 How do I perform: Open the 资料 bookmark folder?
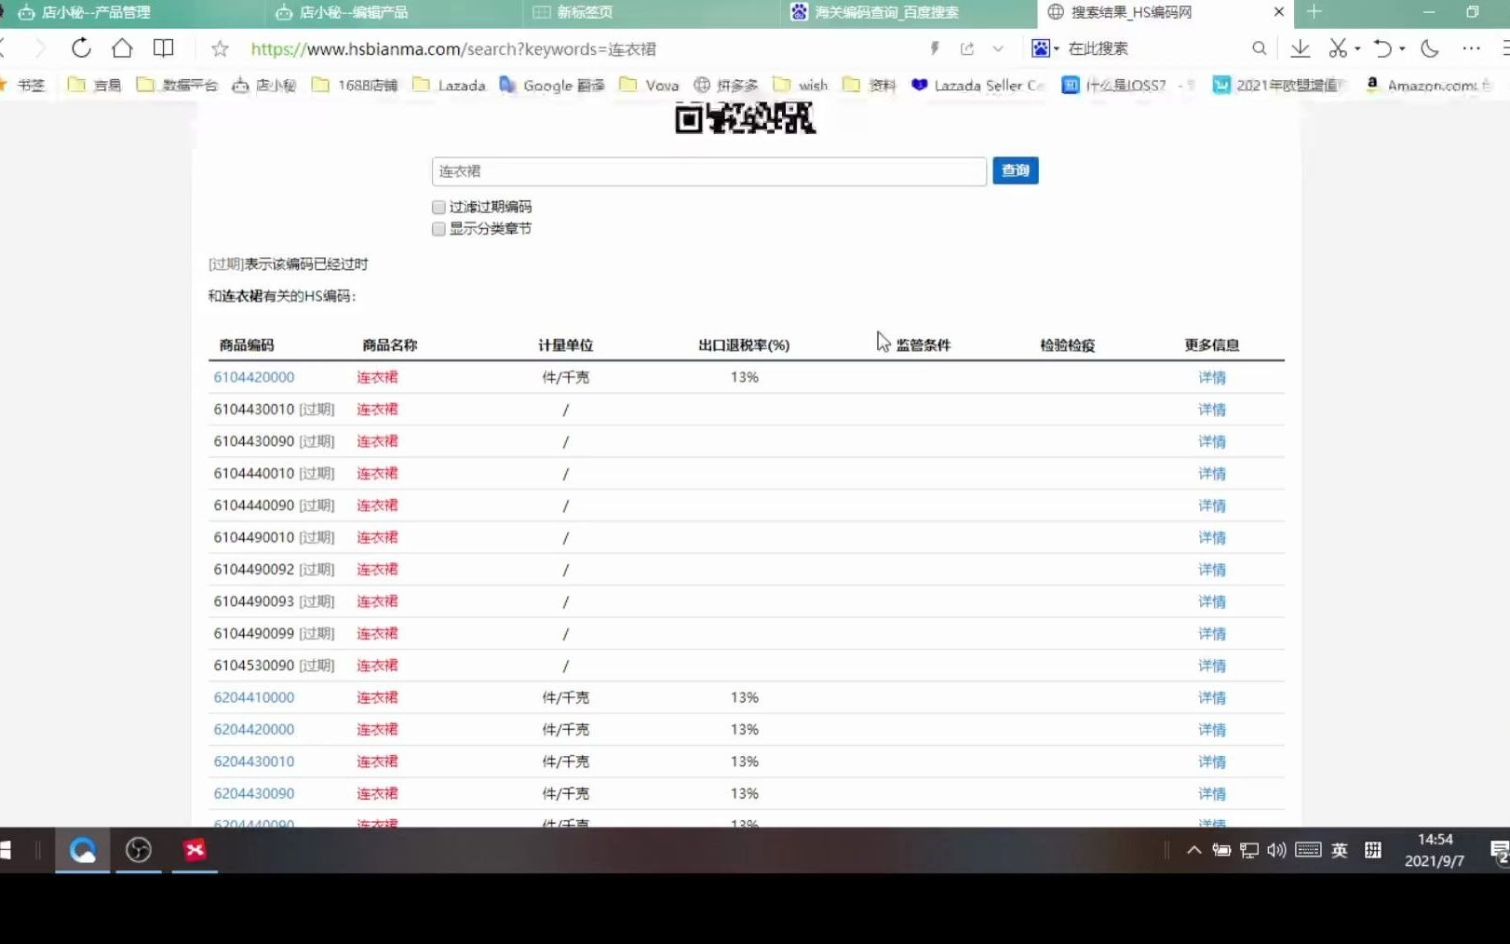(870, 85)
